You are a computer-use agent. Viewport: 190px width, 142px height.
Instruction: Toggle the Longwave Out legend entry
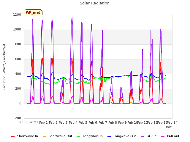[x=122, y=136]
